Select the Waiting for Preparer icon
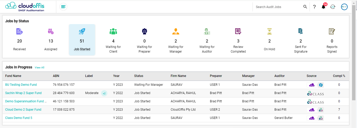 tap(145, 31)
